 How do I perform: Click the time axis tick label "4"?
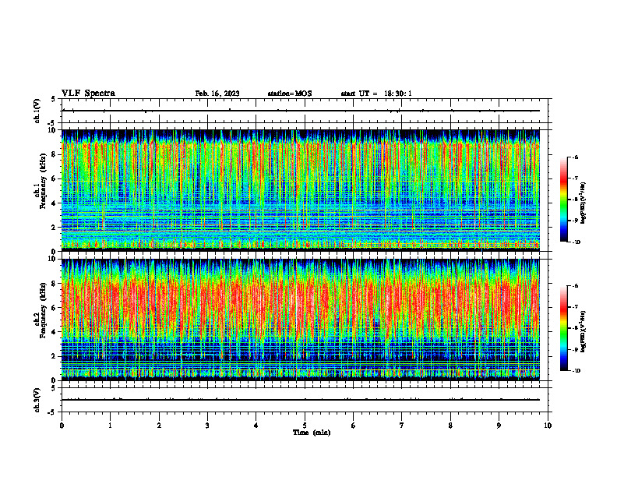(256, 426)
